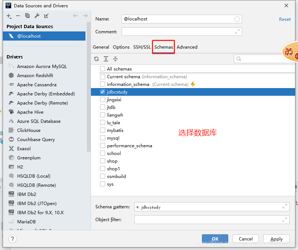Check the ssmbuild schema checkbox

pos(103,176)
